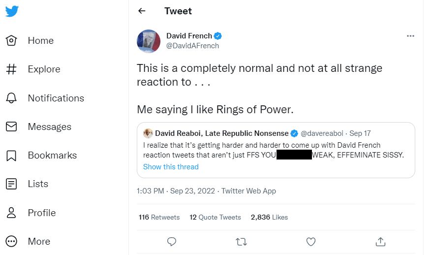Click the Bookmarks icon

[11, 156]
